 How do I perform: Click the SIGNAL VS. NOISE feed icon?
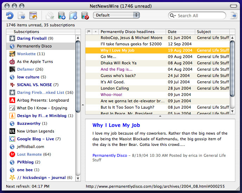[x=12, y=85]
